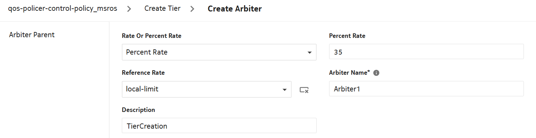Screen dimensions: 536x138
Task: Click arrow beside Percent Rate selection
Action: [309, 52]
